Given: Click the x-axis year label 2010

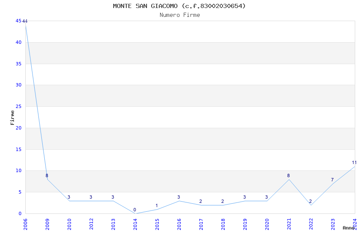Looking at the screenshot, I should click(69, 224).
